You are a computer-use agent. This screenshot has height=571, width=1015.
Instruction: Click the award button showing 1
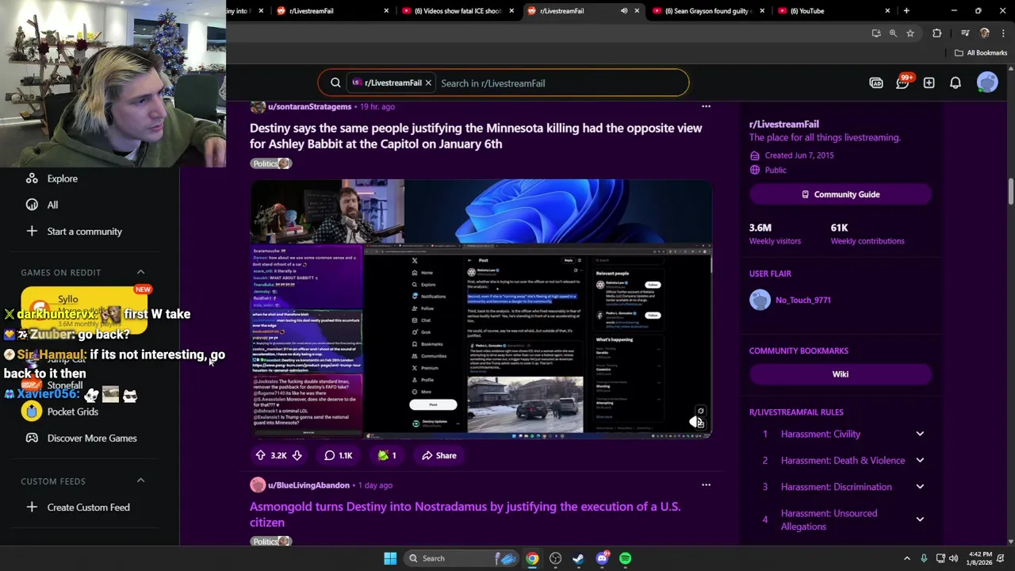click(x=386, y=455)
